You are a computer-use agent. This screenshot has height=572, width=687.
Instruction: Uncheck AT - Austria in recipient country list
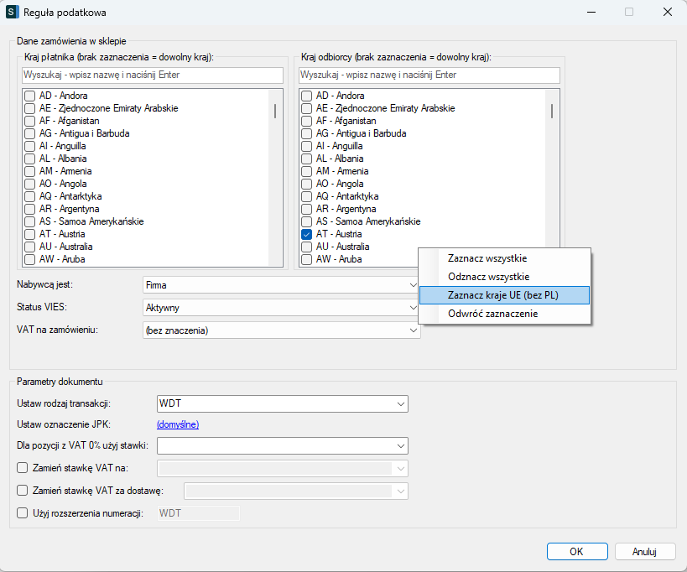pyautogui.click(x=306, y=234)
